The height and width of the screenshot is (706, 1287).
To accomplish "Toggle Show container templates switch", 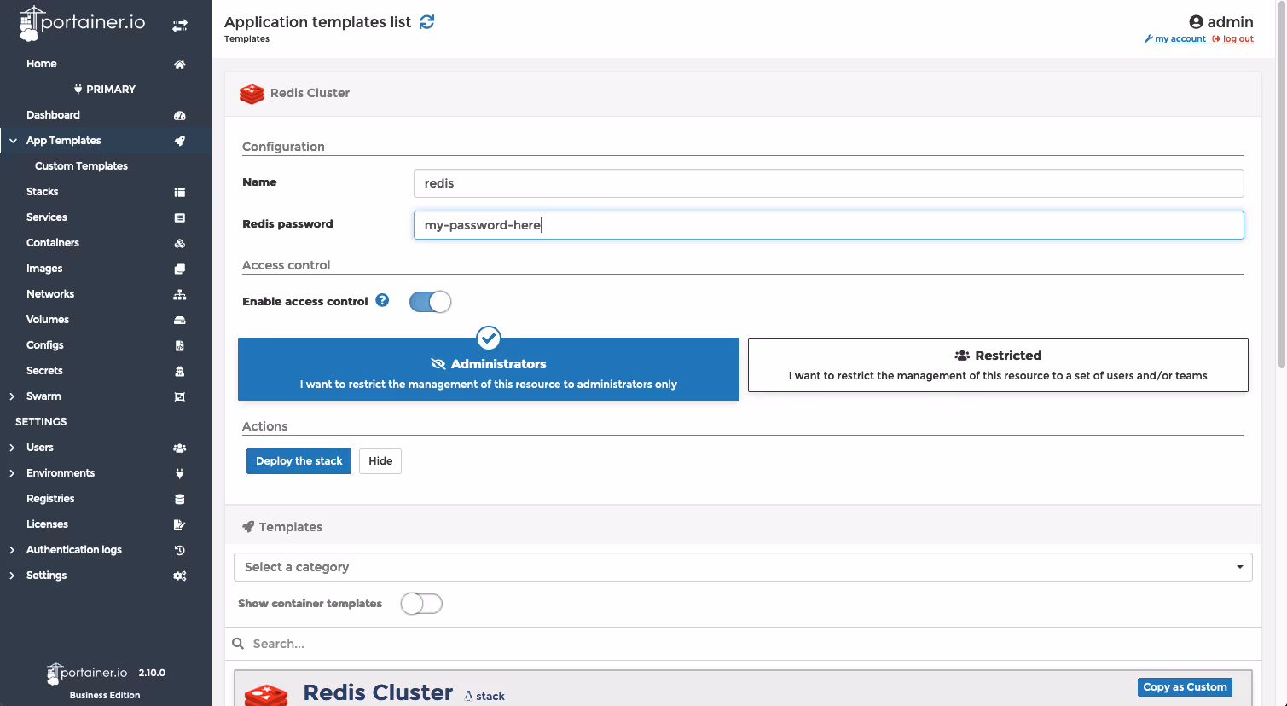I will pos(421,604).
